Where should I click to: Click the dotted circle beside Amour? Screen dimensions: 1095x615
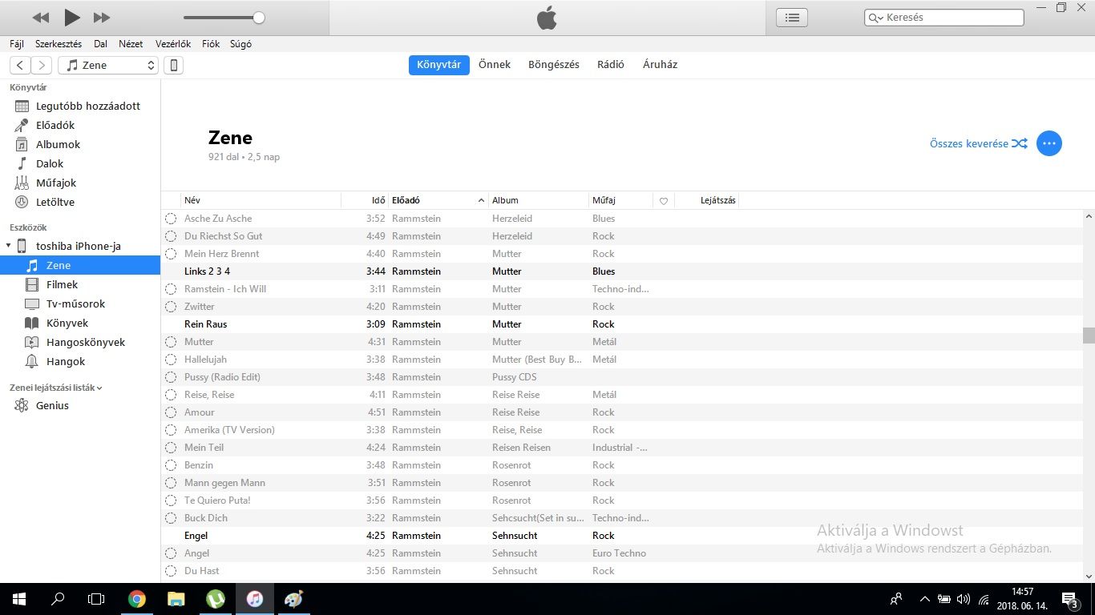(x=170, y=412)
